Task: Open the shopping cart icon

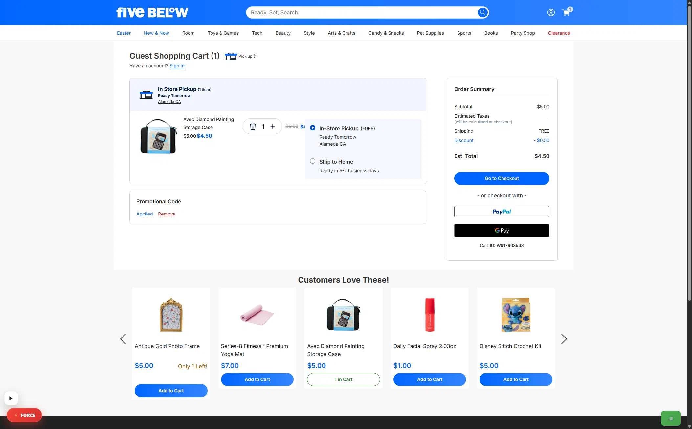Action: (566, 12)
